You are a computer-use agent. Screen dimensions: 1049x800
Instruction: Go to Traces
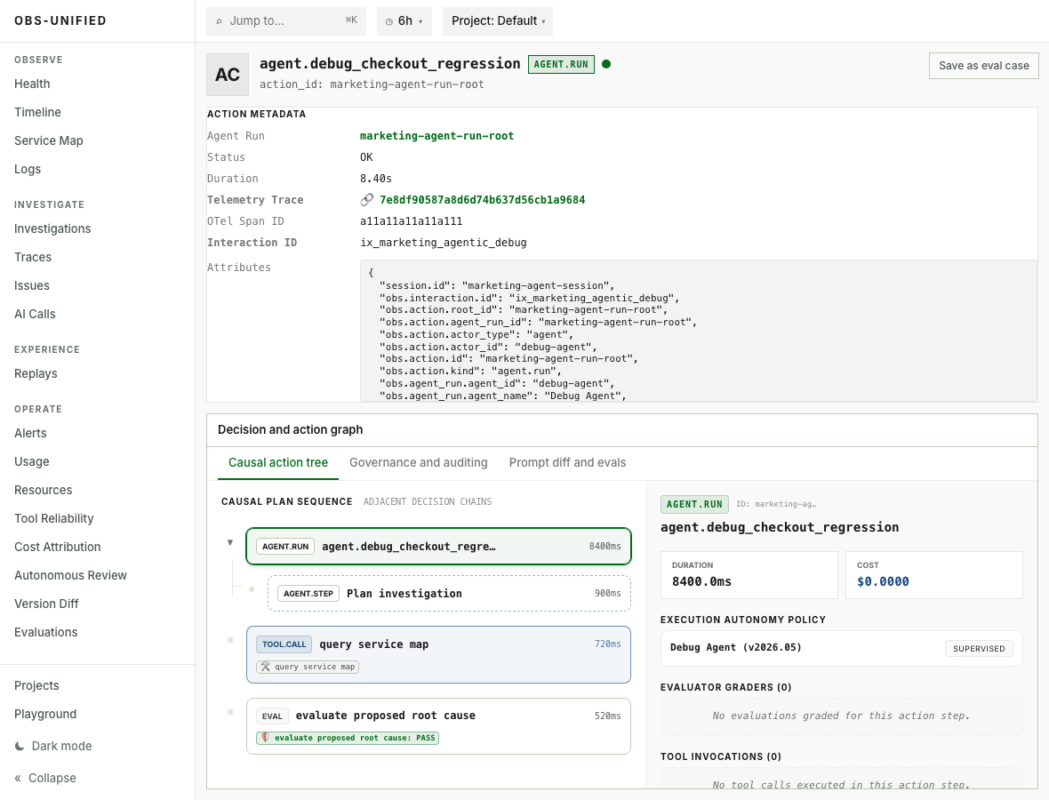tap(33, 257)
